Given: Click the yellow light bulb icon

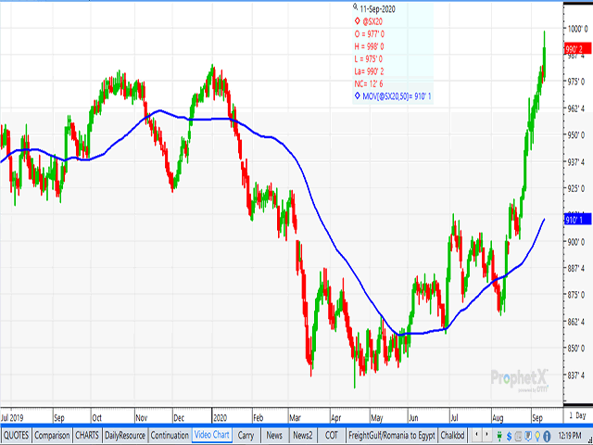Looking at the screenshot, I should click(x=537, y=436).
